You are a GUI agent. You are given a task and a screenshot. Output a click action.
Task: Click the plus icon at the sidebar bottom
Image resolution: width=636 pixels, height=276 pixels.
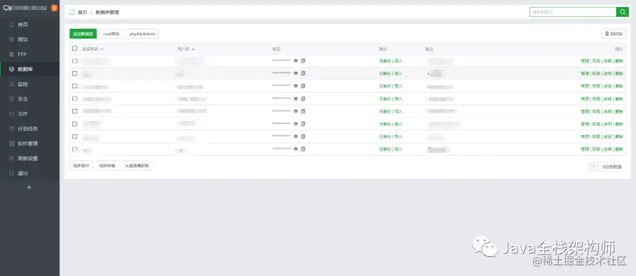[x=29, y=187]
